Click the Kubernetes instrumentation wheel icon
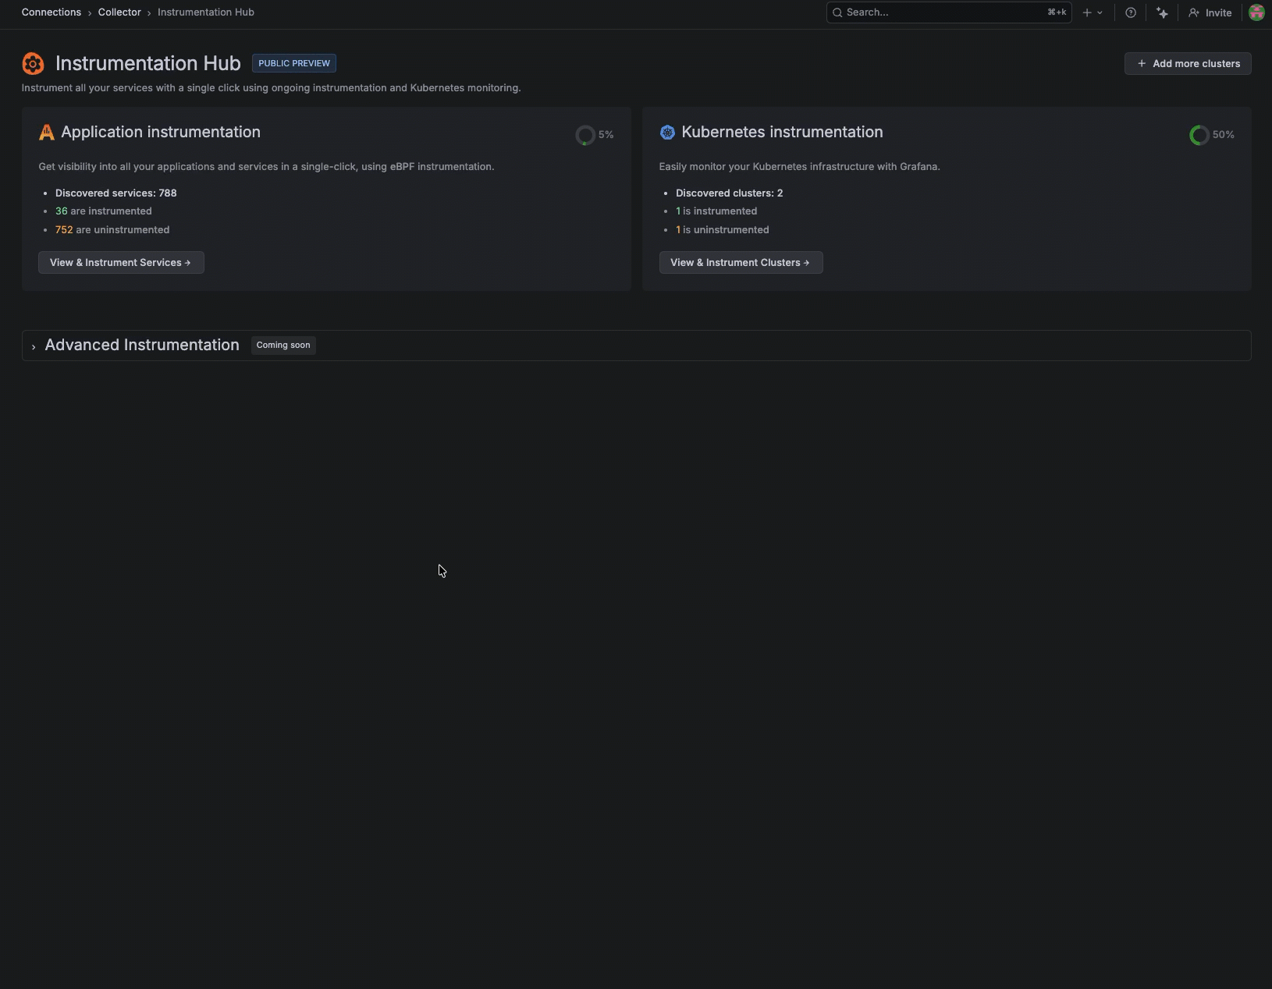 click(667, 132)
